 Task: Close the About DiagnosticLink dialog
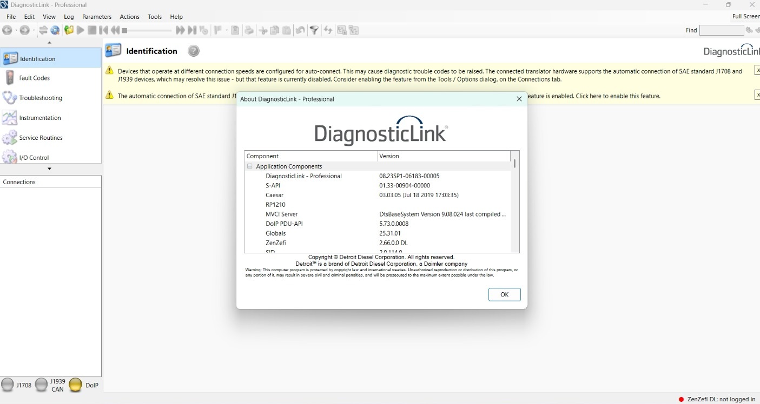click(x=519, y=99)
